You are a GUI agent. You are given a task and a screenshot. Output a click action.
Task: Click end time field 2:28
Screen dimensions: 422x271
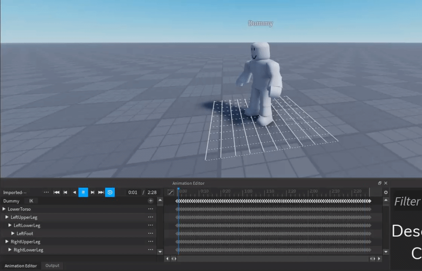coord(152,192)
